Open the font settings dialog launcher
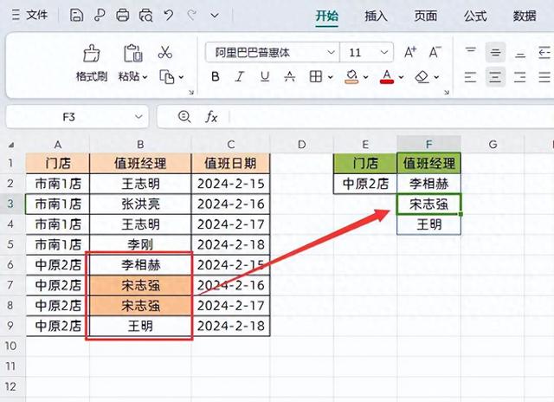Screen dimensions: 554x402 click(x=447, y=93)
